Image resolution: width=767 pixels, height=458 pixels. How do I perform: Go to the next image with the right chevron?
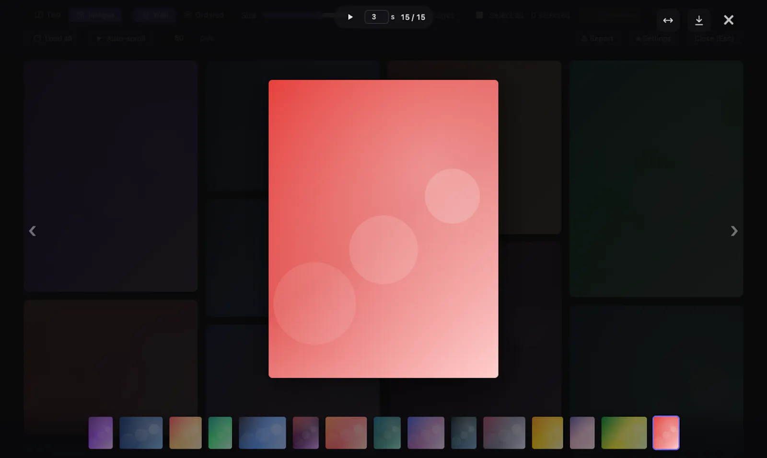click(734, 231)
